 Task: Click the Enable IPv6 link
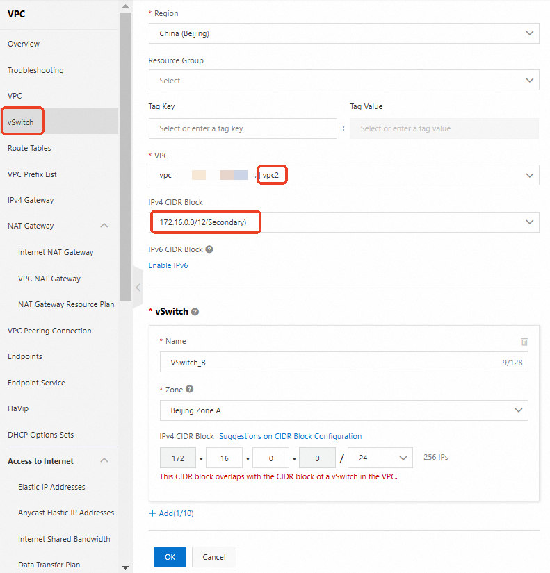coord(168,265)
